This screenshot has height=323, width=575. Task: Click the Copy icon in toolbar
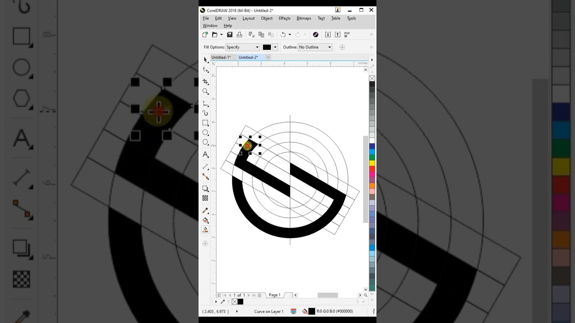point(261,35)
